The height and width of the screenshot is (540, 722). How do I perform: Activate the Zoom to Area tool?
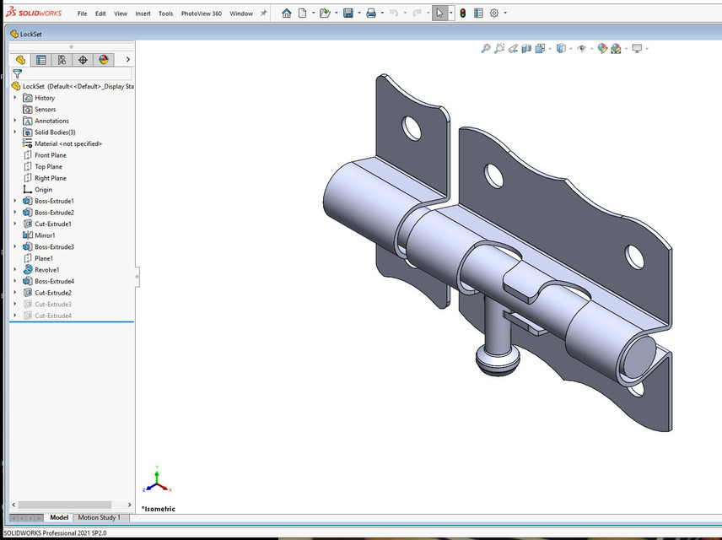pos(500,48)
